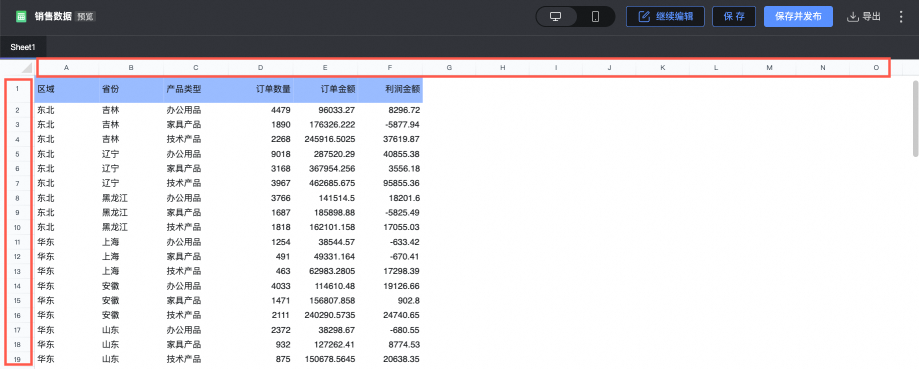Click the green spreadsheet app icon
The image size is (919, 369).
[21, 16]
